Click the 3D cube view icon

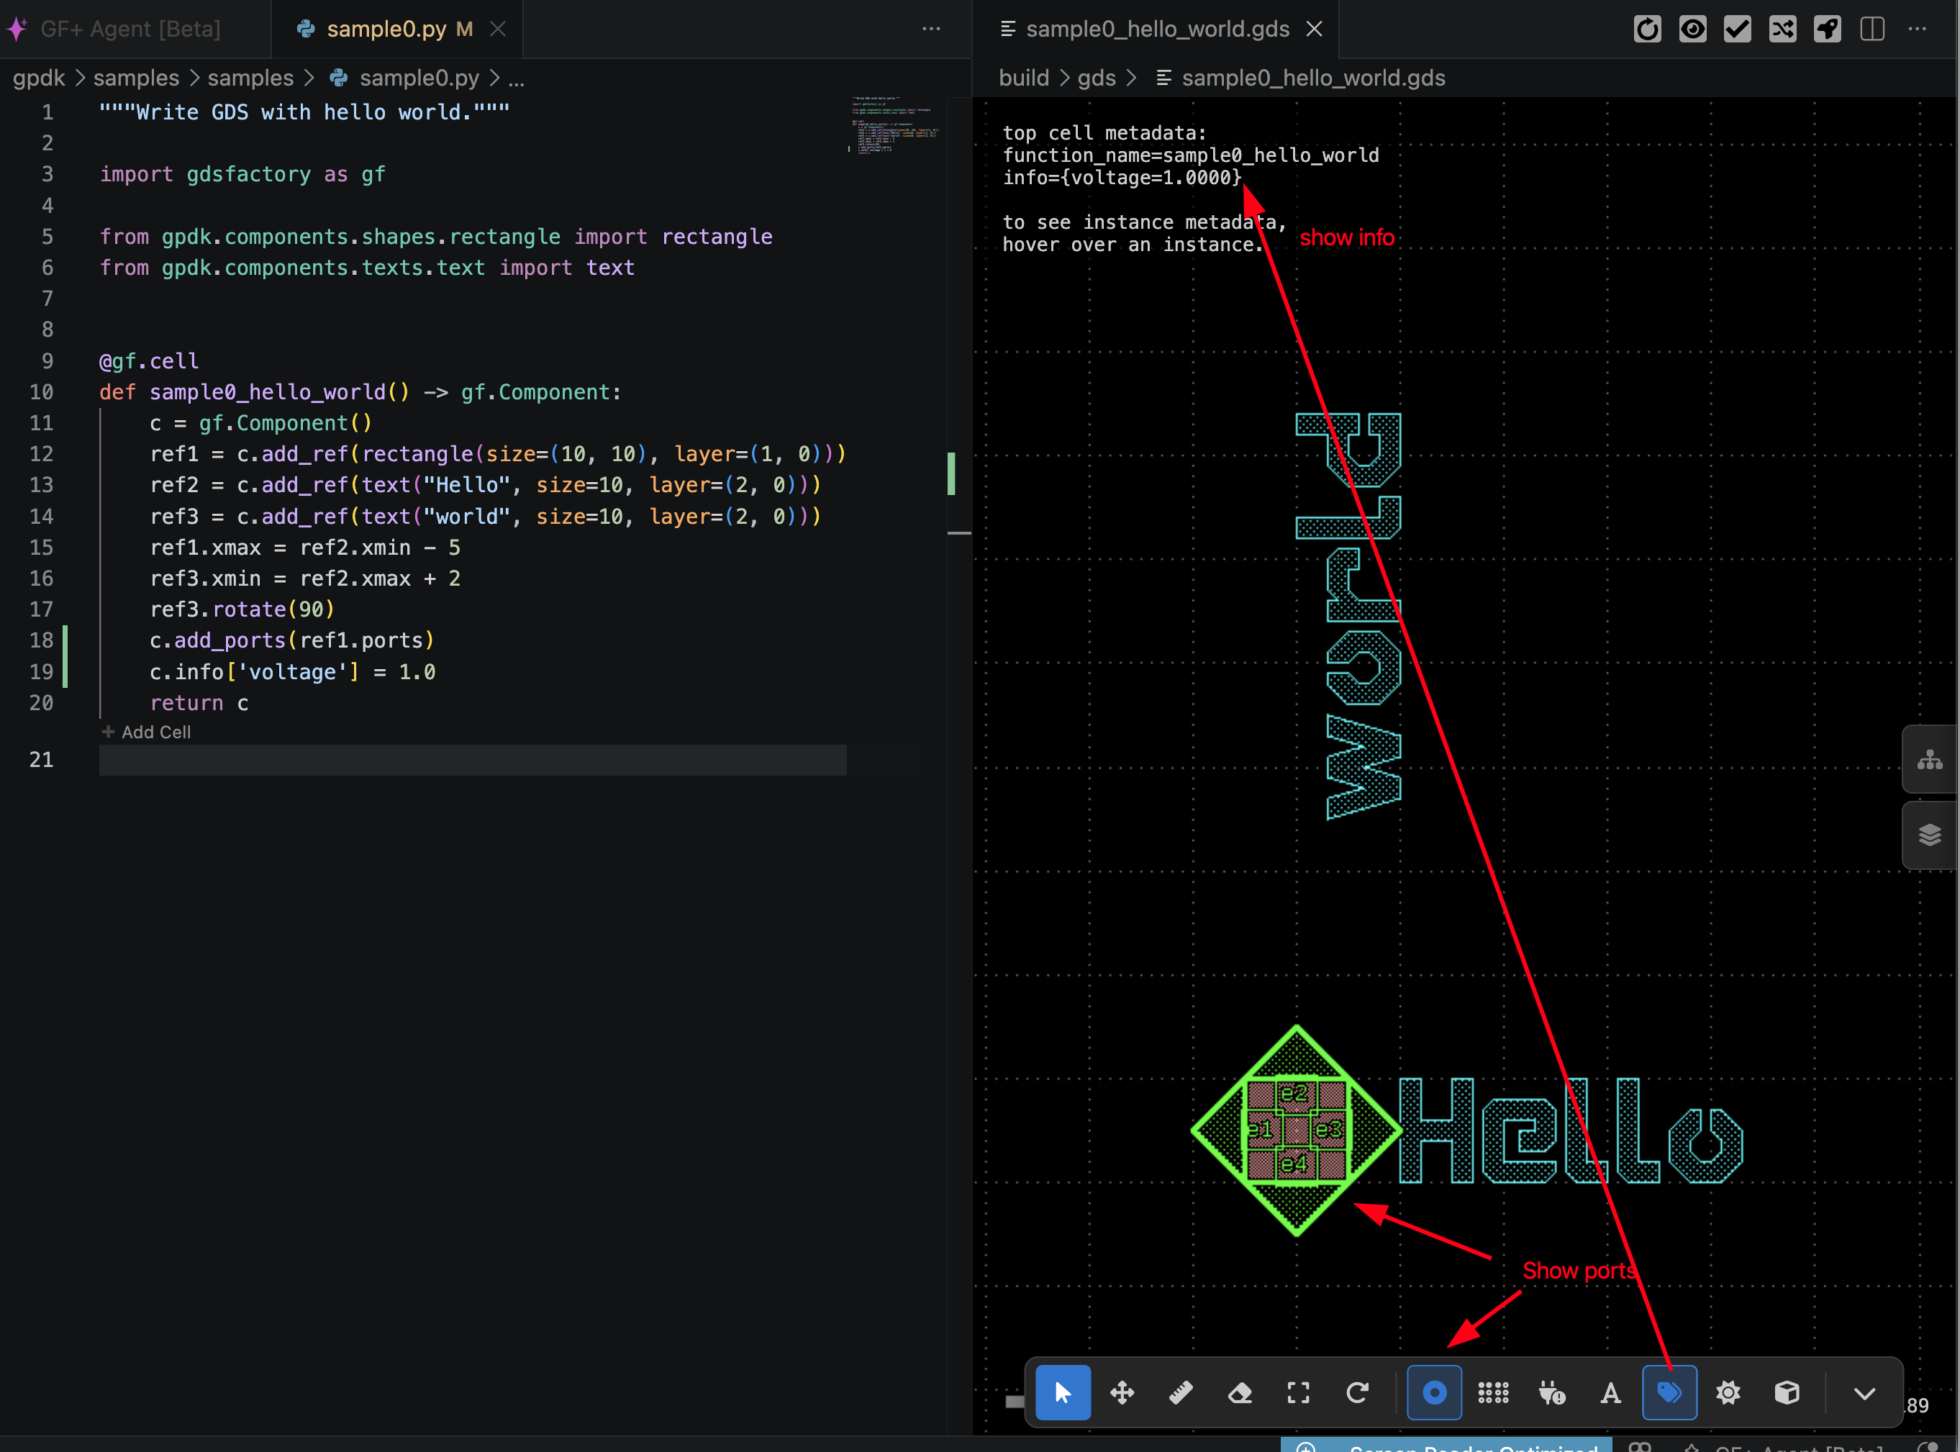pyautogui.click(x=1788, y=1393)
